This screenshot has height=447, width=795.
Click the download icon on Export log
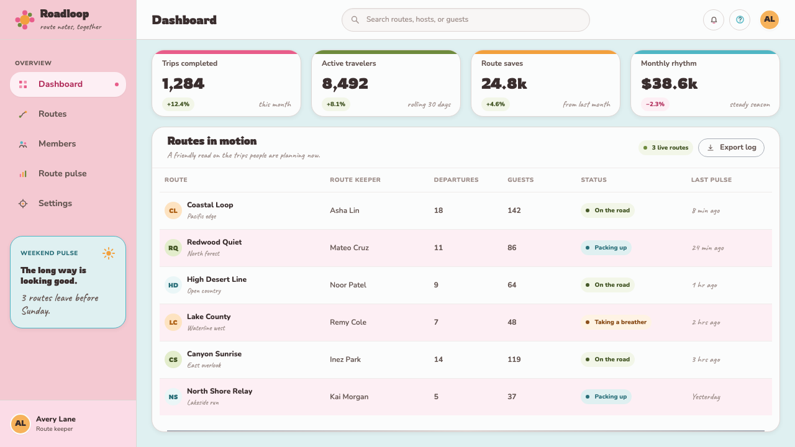click(x=711, y=148)
